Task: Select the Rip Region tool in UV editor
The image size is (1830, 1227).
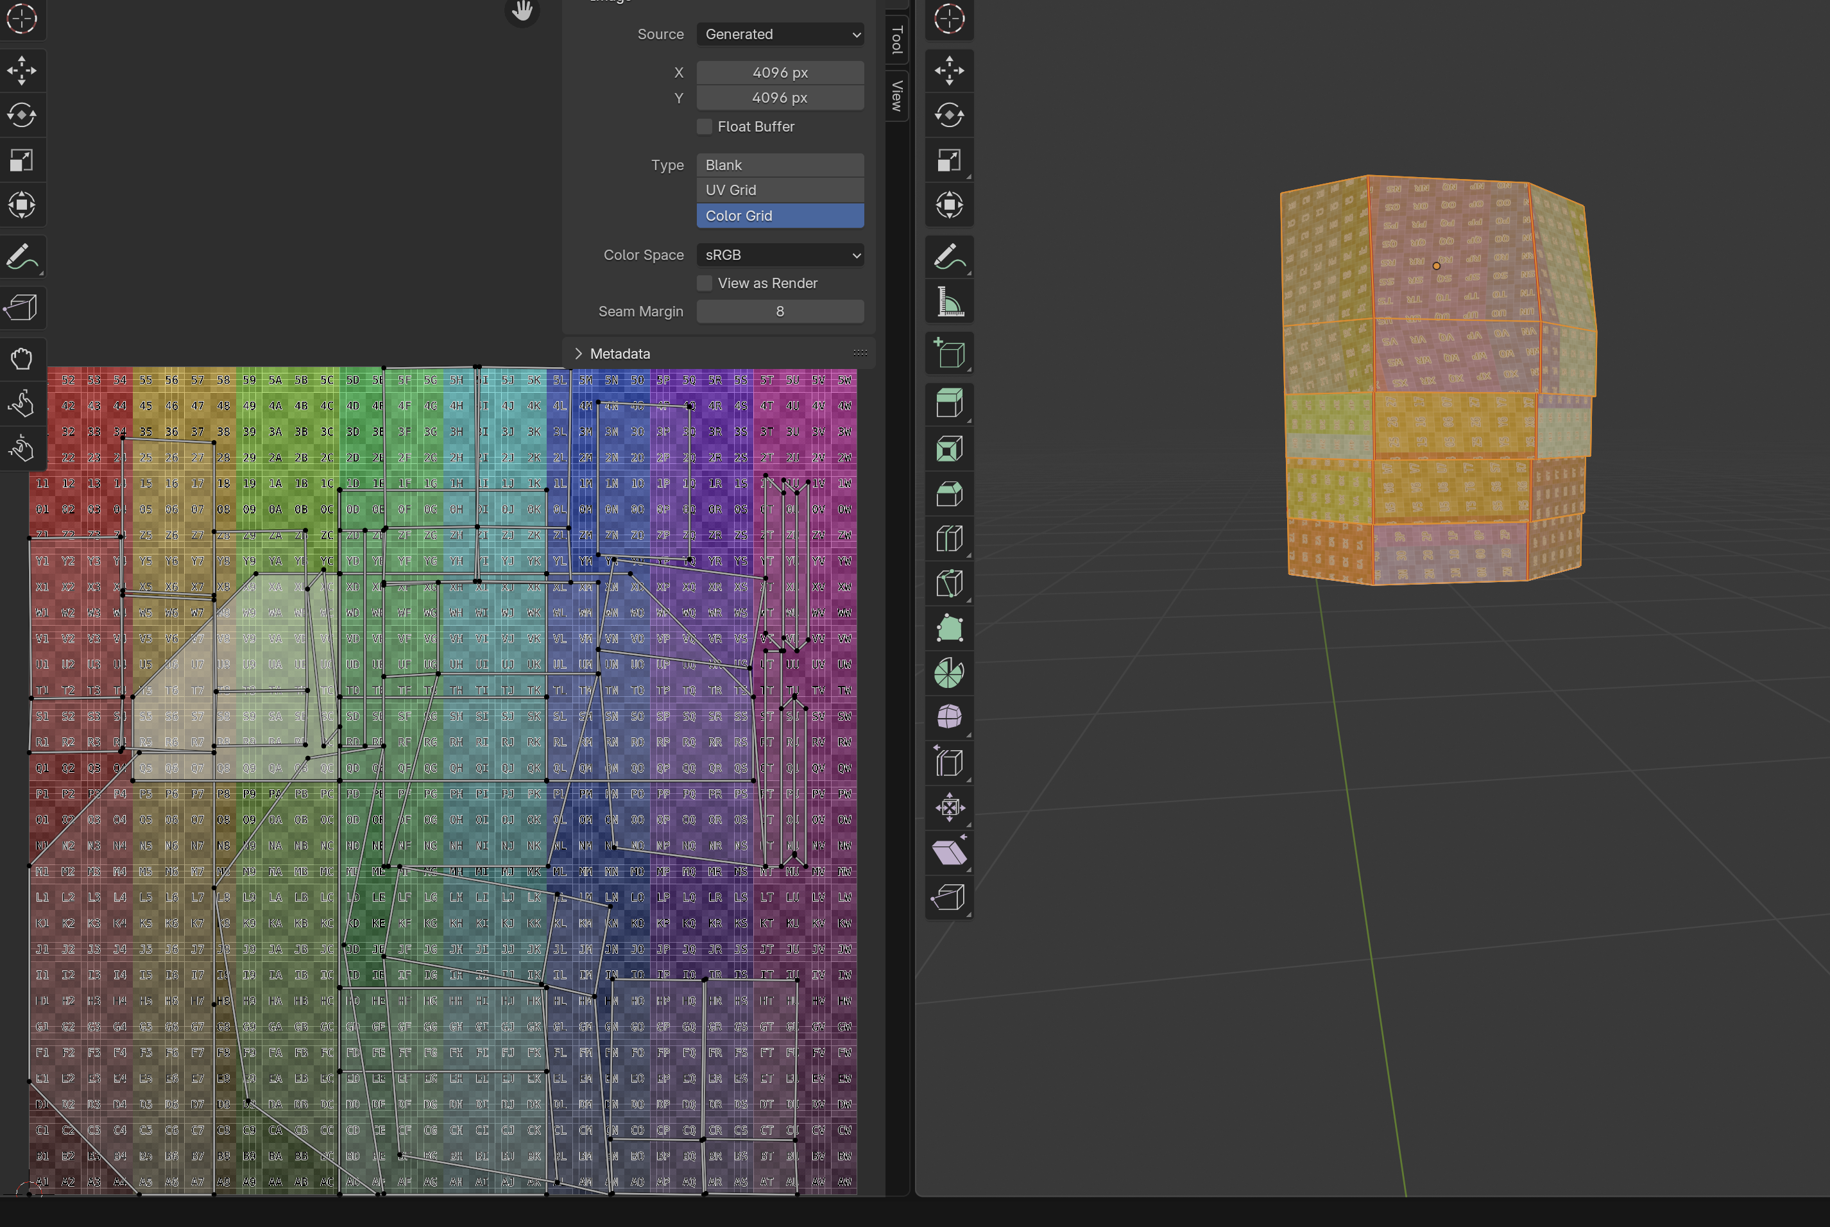Action: click(21, 307)
